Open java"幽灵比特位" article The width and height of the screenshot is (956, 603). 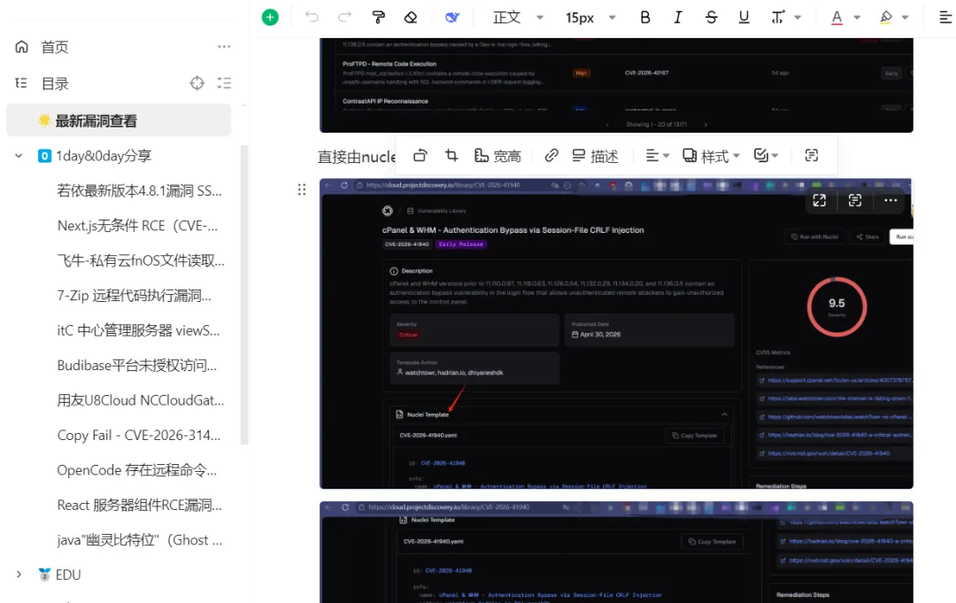point(140,539)
